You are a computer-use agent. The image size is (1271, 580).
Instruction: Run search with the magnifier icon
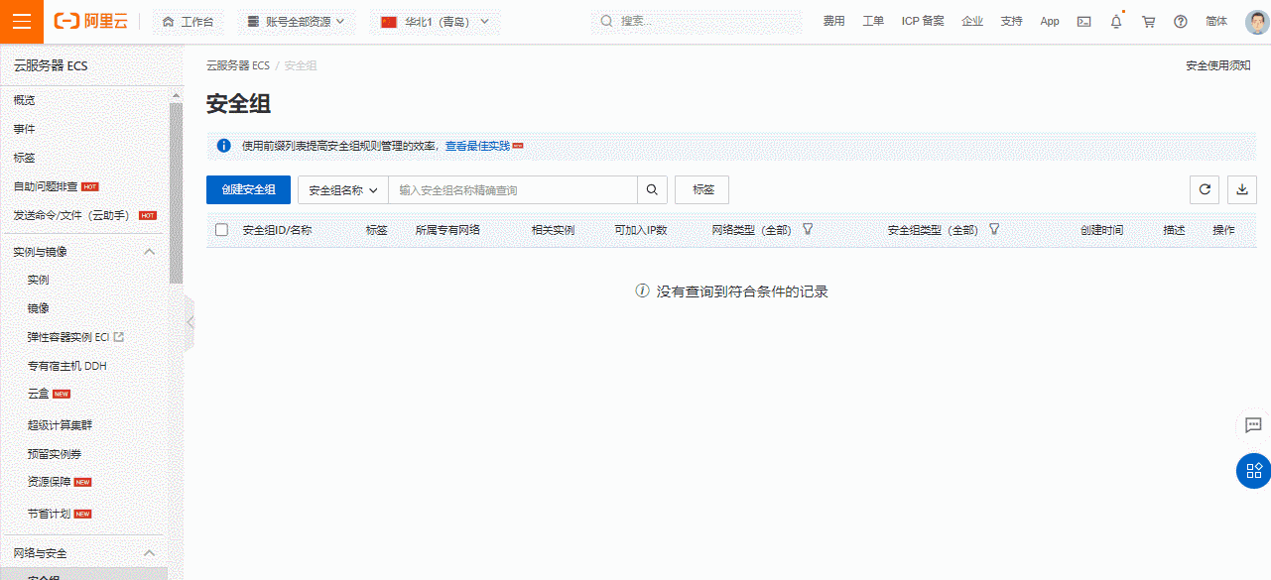652,189
